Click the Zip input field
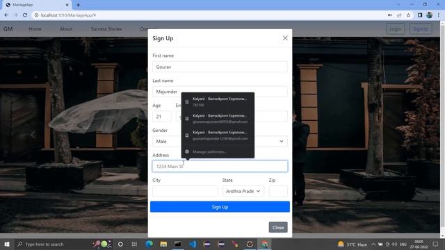 (x=278, y=191)
